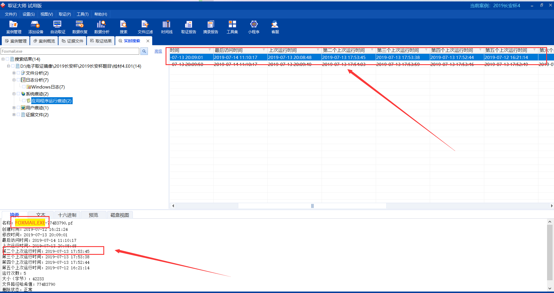Check the 证据文件(2) checkbox
Viewport: 554px width, 293px height.
click(19, 115)
